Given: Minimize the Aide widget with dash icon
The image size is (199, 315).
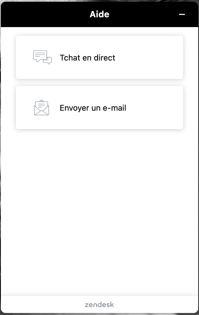Looking at the screenshot, I should (182, 14).
